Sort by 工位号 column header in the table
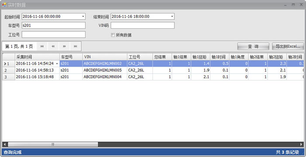This screenshot has width=306, height=157. [x=140, y=57]
